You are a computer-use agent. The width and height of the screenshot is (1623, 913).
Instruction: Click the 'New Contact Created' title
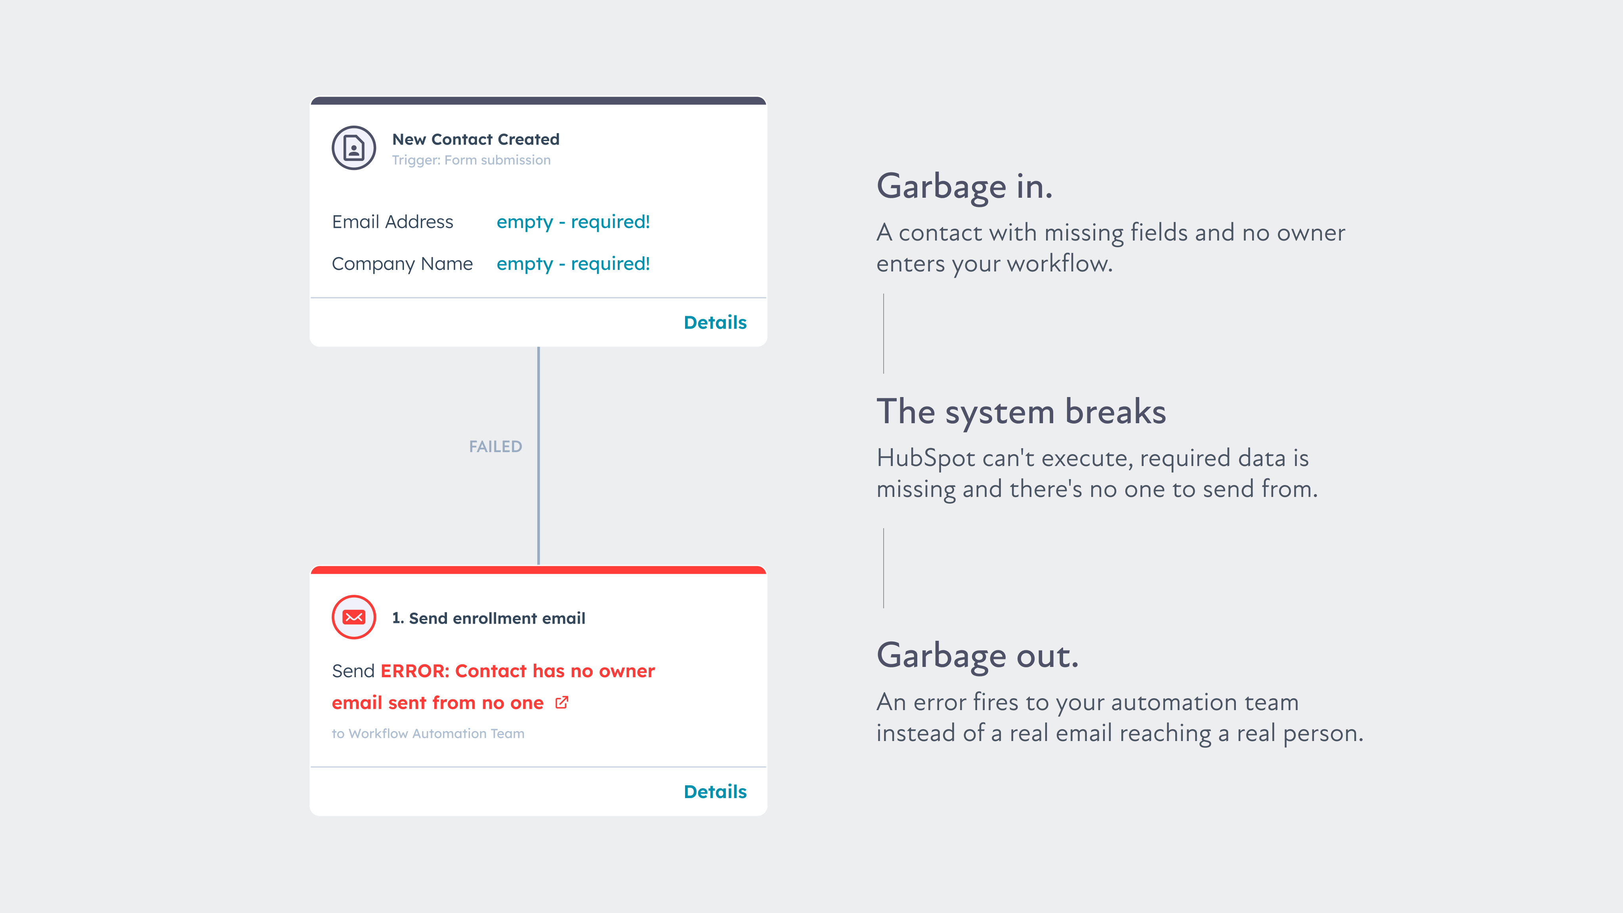pos(475,139)
